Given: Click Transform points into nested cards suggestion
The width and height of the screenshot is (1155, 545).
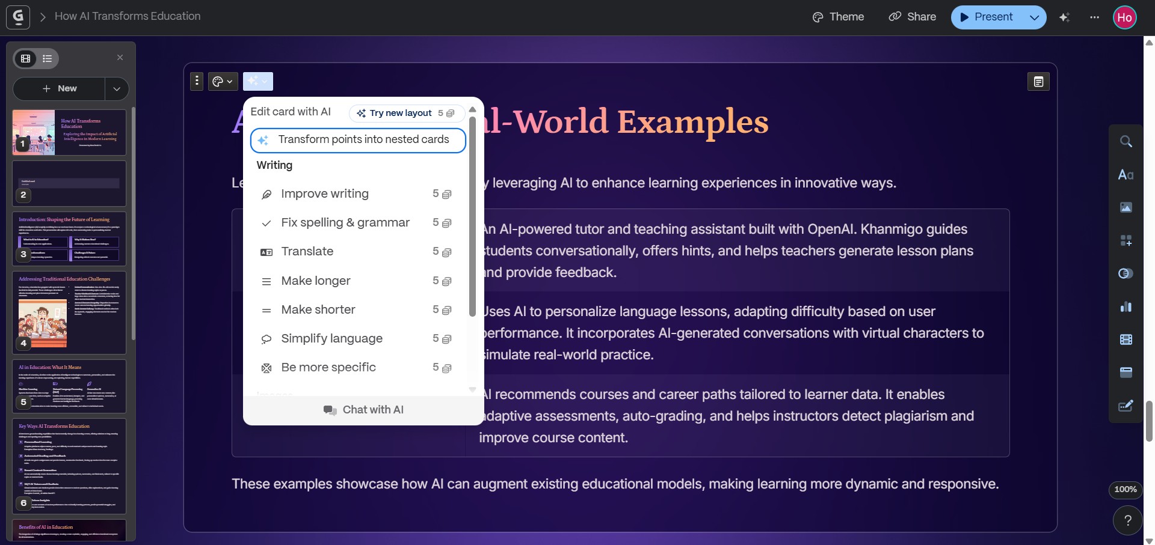Looking at the screenshot, I should pos(358,140).
